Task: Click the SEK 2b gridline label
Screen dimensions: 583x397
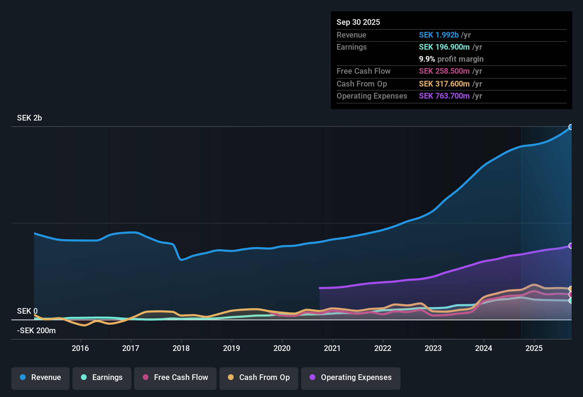Action: tap(29, 118)
